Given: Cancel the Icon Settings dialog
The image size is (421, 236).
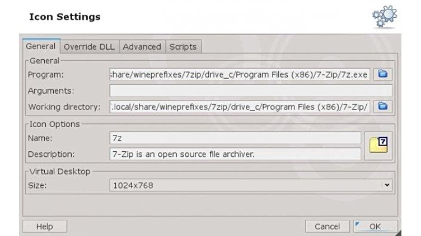Looking at the screenshot, I should (x=327, y=227).
